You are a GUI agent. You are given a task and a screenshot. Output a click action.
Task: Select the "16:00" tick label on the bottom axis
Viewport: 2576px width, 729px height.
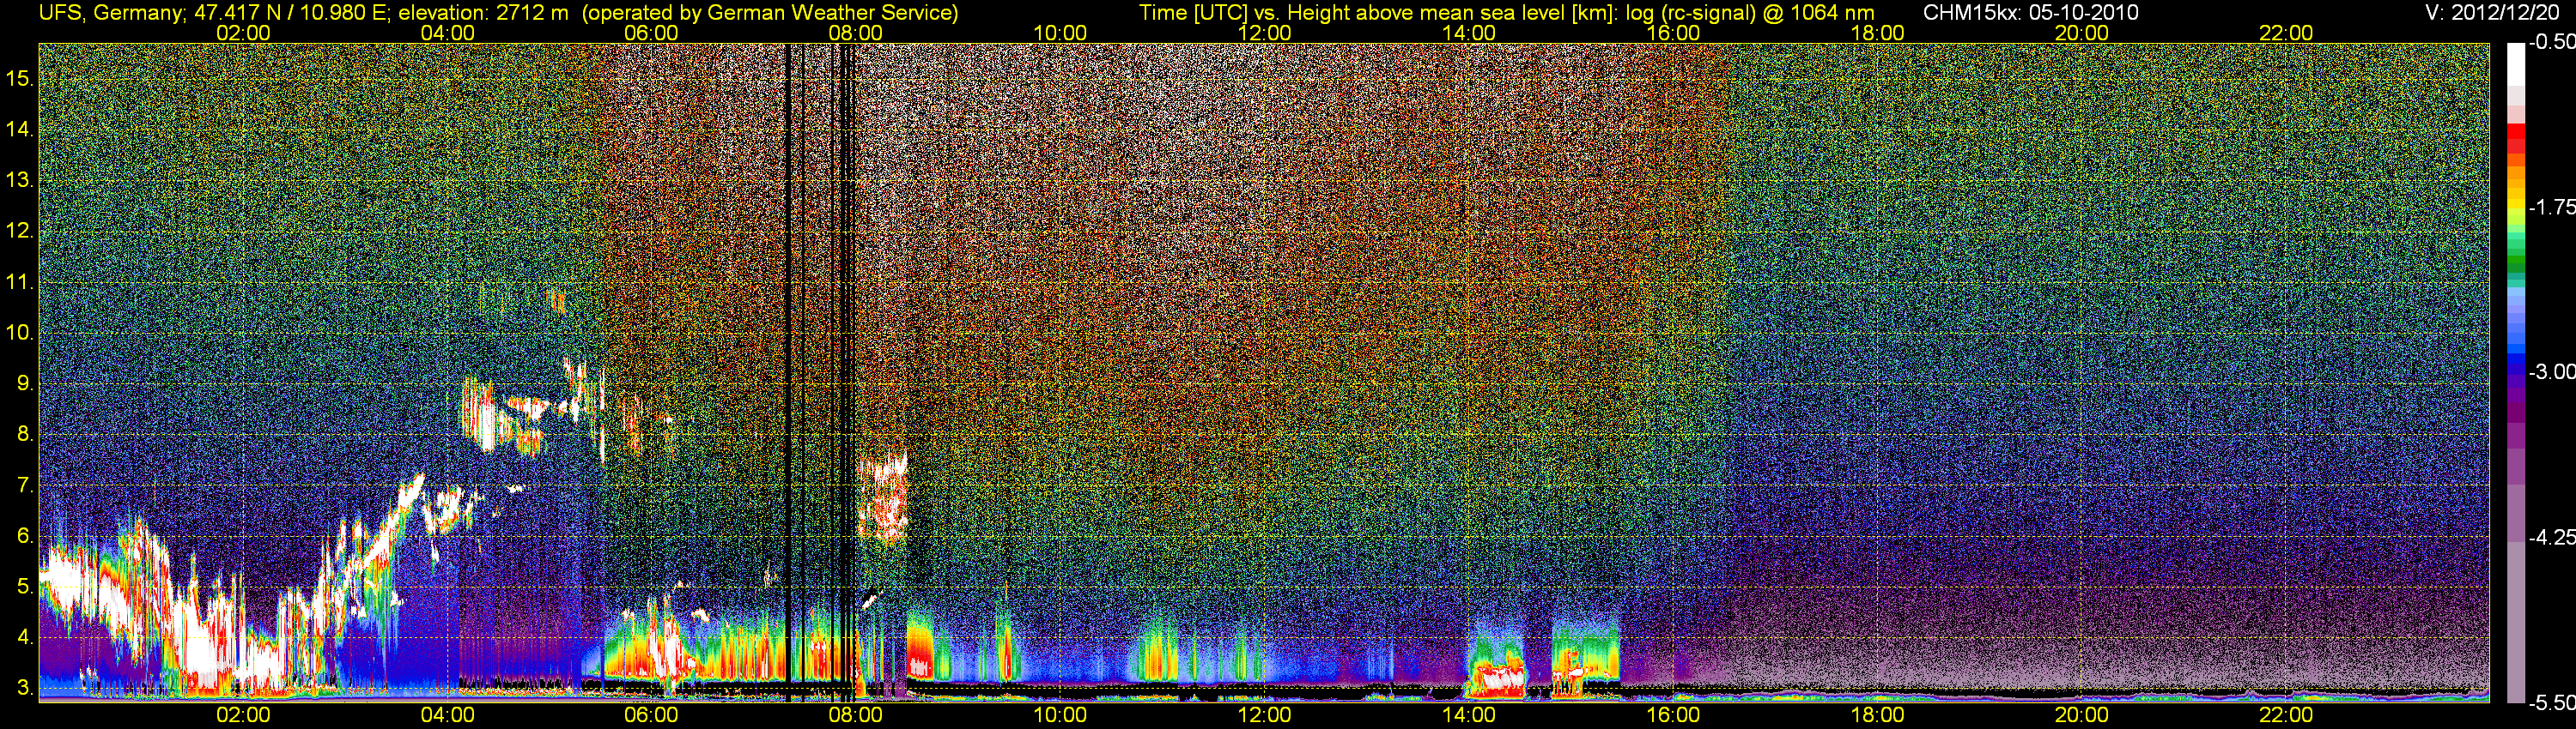point(1673,715)
